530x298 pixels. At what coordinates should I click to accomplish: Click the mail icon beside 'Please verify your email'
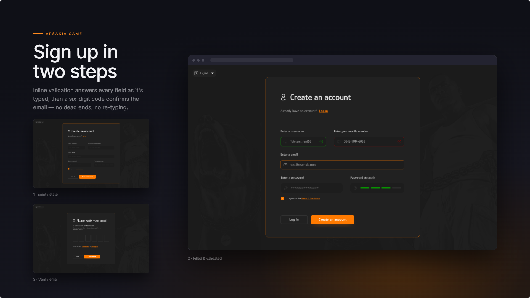pyautogui.click(x=74, y=221)
